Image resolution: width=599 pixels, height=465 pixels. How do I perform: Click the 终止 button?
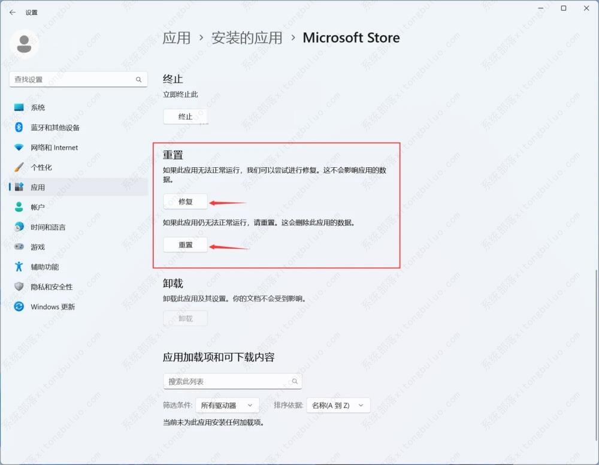pyautogui.click(x=185, y=117)
